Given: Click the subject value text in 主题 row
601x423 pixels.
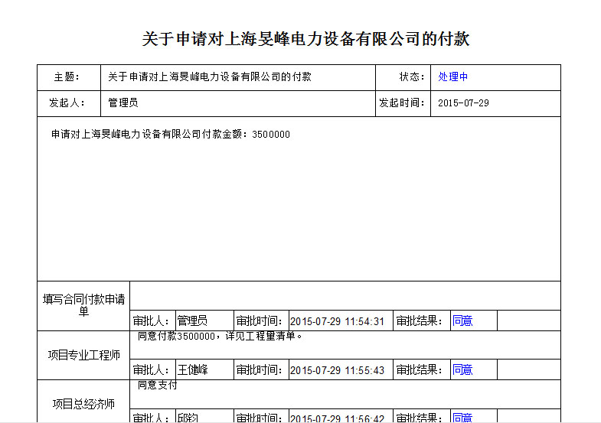Looking at the screenshot, I should 209,77.
